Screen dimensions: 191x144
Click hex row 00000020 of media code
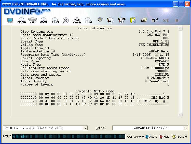tap(95, 101)
